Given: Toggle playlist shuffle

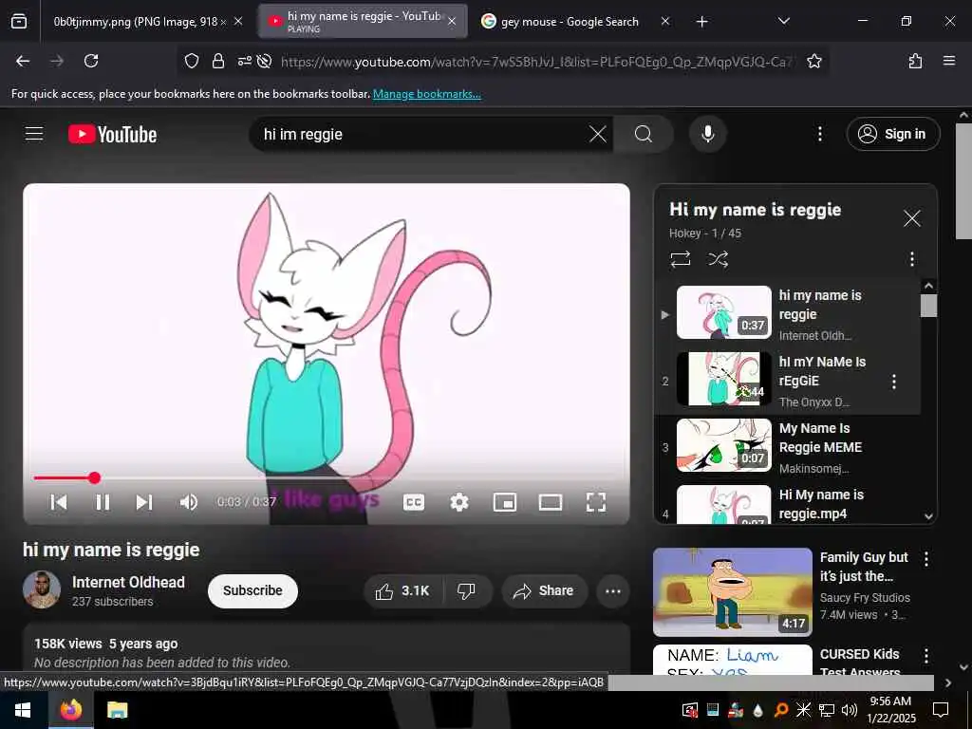Looking at the screenshot, I should [x=718, y=259].
